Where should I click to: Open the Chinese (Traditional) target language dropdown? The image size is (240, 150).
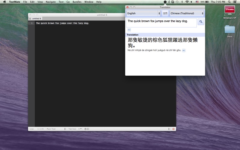click(187, 13)
